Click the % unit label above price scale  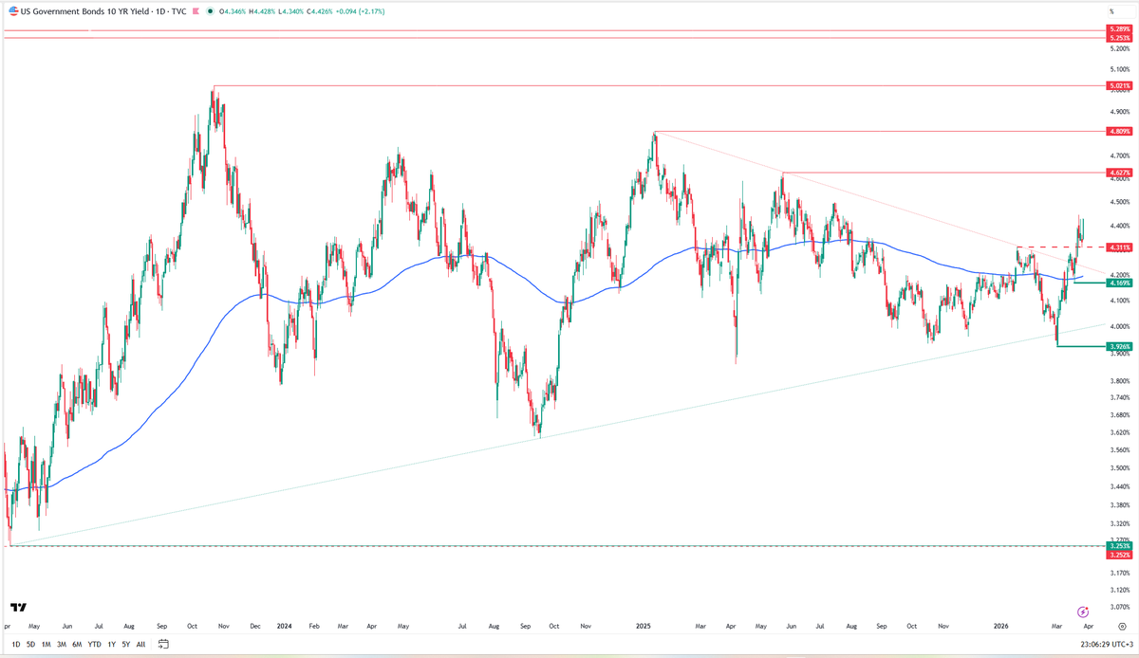click(1111, 10)
